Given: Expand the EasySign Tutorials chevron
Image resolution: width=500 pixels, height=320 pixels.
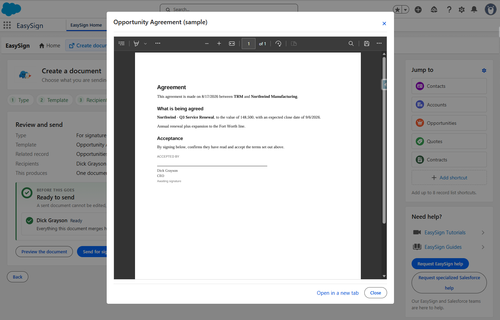Looking at the screenshot, I should click(x=483, y=233).
